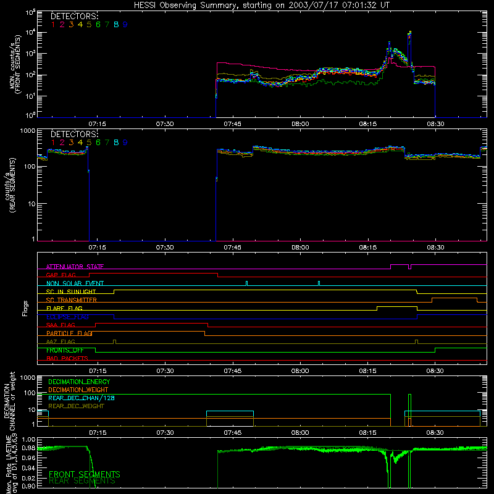Click green detector 6 in front segments legend
The width and height of the screenshot is (494, 494).
pyautogui.click(x=98, y=25)
